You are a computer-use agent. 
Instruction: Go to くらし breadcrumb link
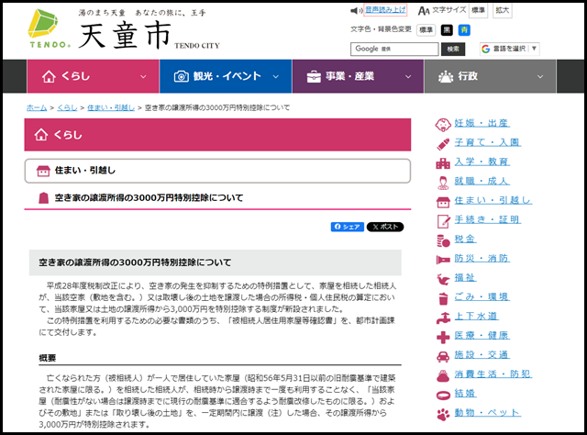[x=67, y=108]
